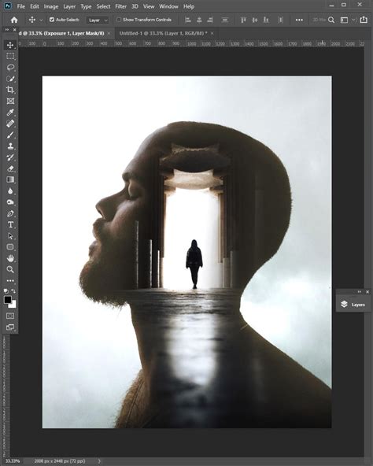
Task: Pick the Path Selection tool
Action: [x=10, y=236]
